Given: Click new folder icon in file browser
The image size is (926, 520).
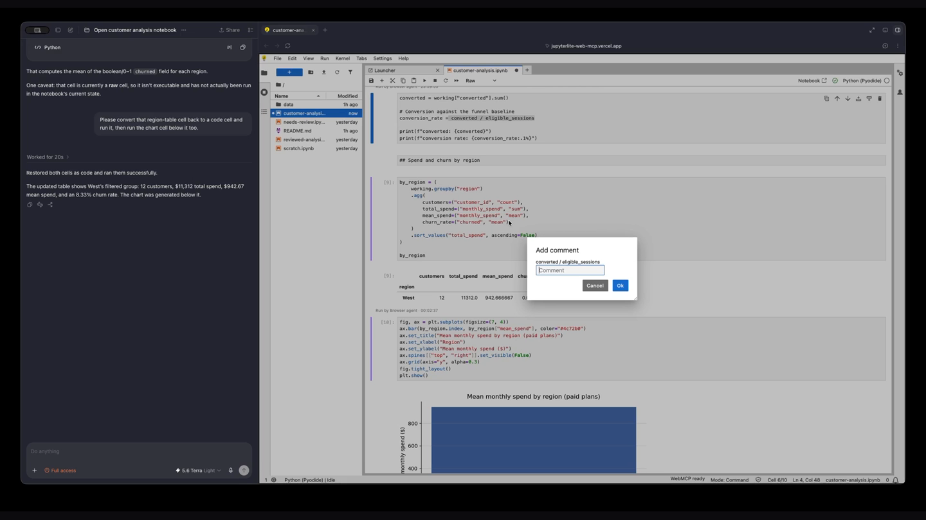Looking at the screenshot, I should point(311,73).
